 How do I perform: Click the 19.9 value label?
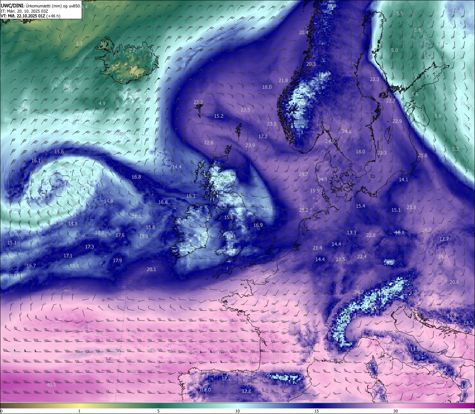pos(315,191)
